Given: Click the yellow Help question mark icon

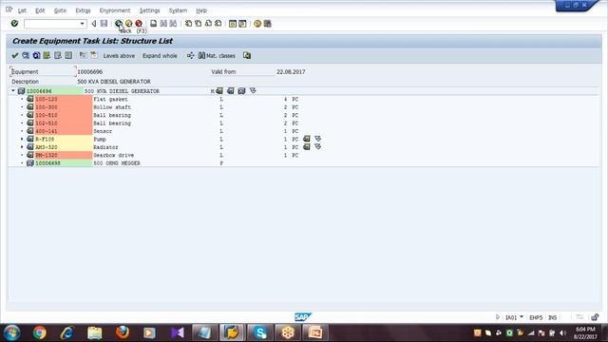Looking at the screenshot, I should tap(257, 24).
